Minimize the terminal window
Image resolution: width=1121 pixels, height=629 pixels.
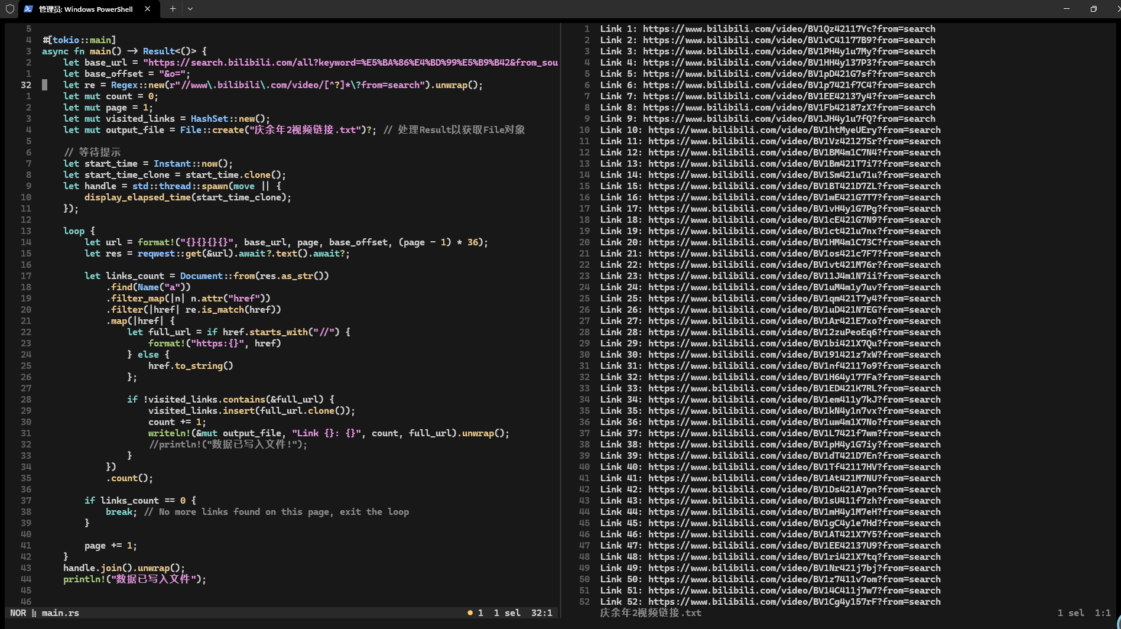pyautogui.click(x=1067, y=9)
